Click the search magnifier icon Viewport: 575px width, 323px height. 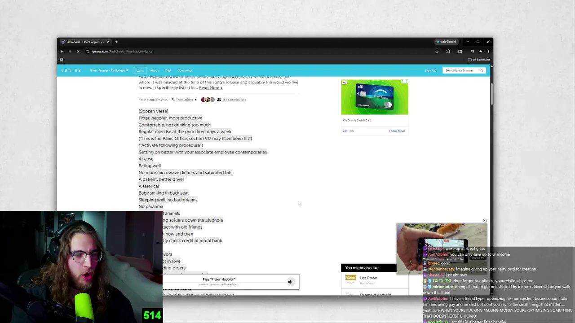click(x=482, y=70)
